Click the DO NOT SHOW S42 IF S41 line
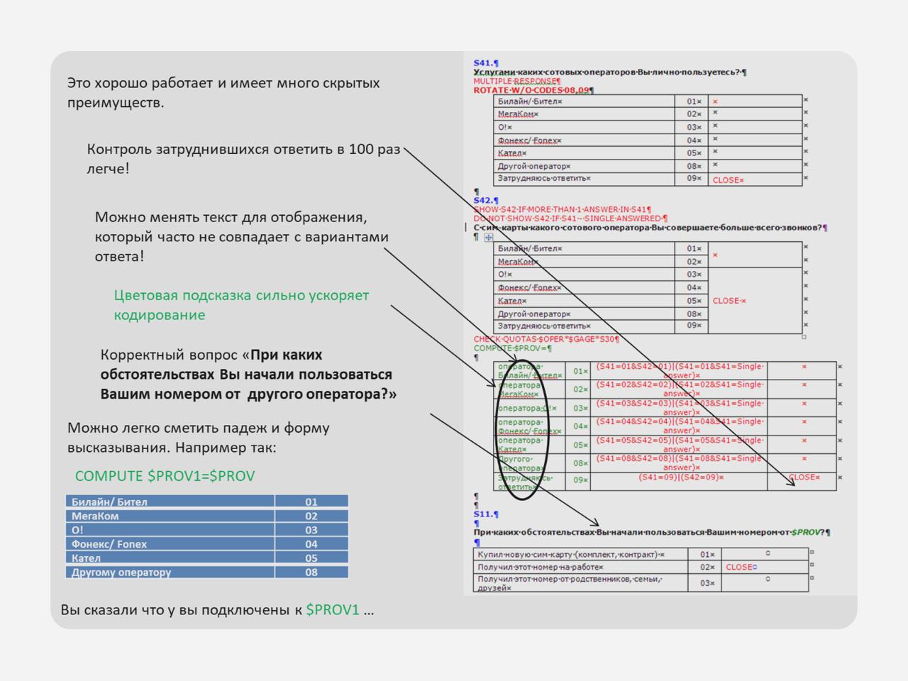Image resolution: width=908 pixels, height=681 pixels. (570, 218)
